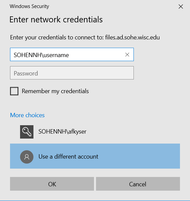Image resolution: width=190 pixels, height=201 pixels.
Task: Dismiss the dialog with Cancel
Action: (138, 184)
